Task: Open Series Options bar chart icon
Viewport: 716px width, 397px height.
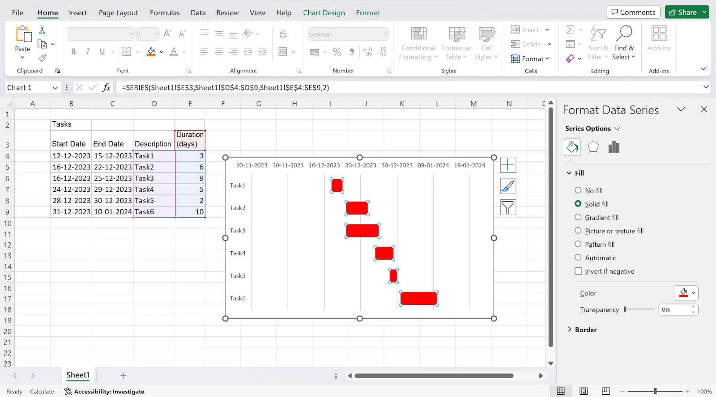Action: (614, 147)
